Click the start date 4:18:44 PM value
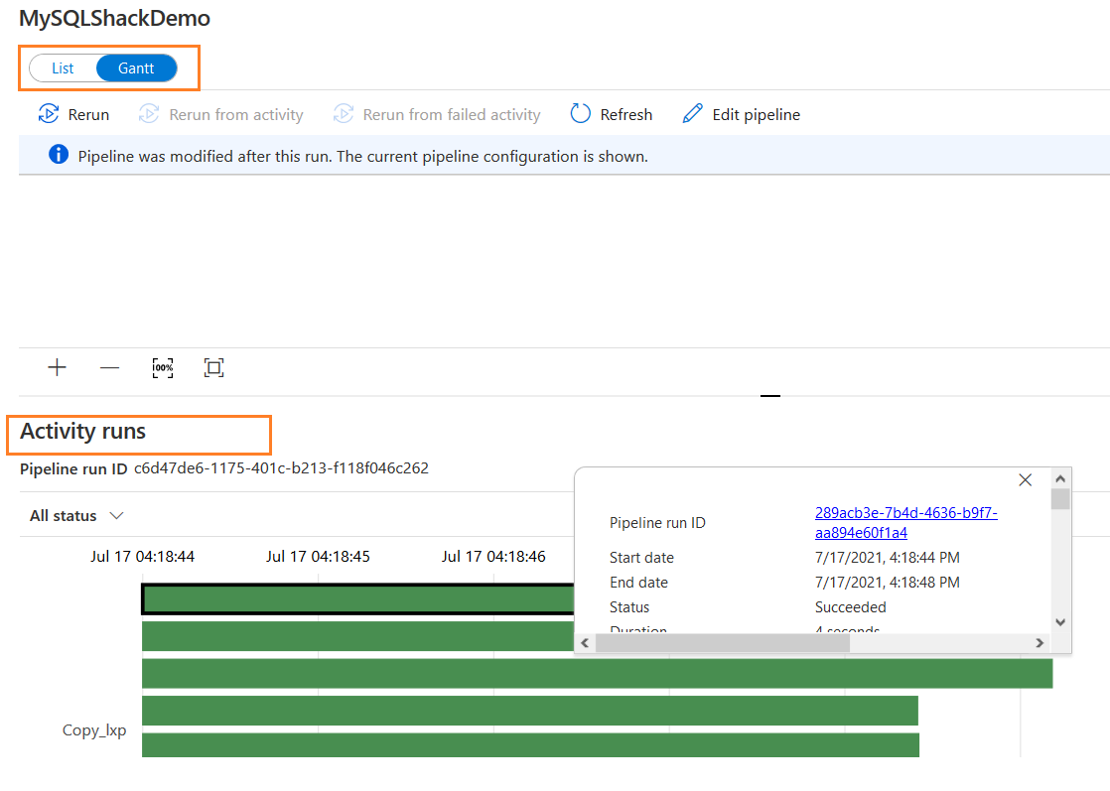The height and width of the screenshot is (791, 1110). point(887,558)
